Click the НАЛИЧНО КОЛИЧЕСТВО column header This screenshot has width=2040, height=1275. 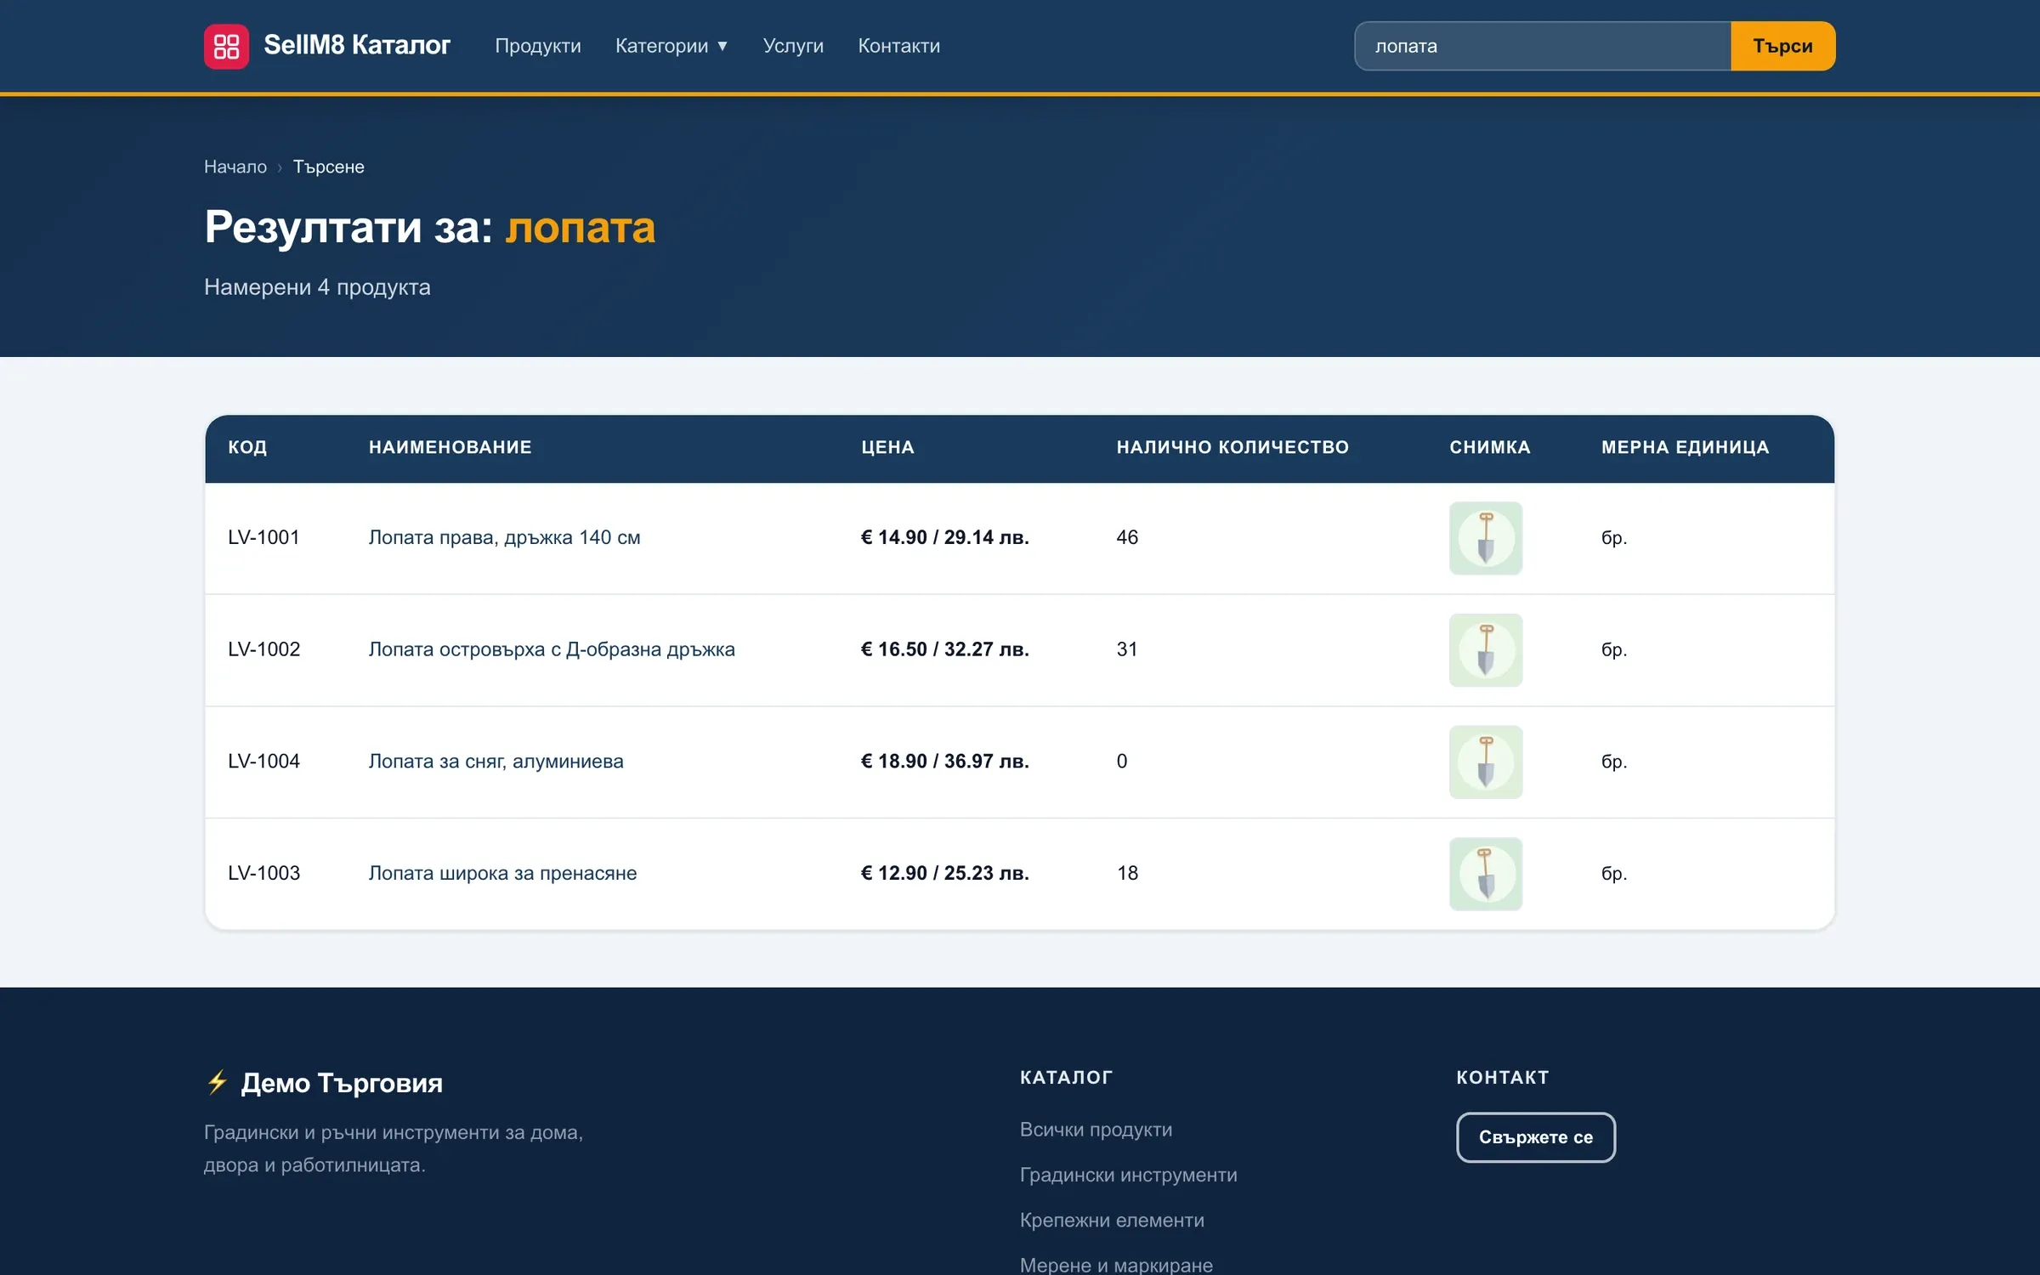tap(1232, 447)
